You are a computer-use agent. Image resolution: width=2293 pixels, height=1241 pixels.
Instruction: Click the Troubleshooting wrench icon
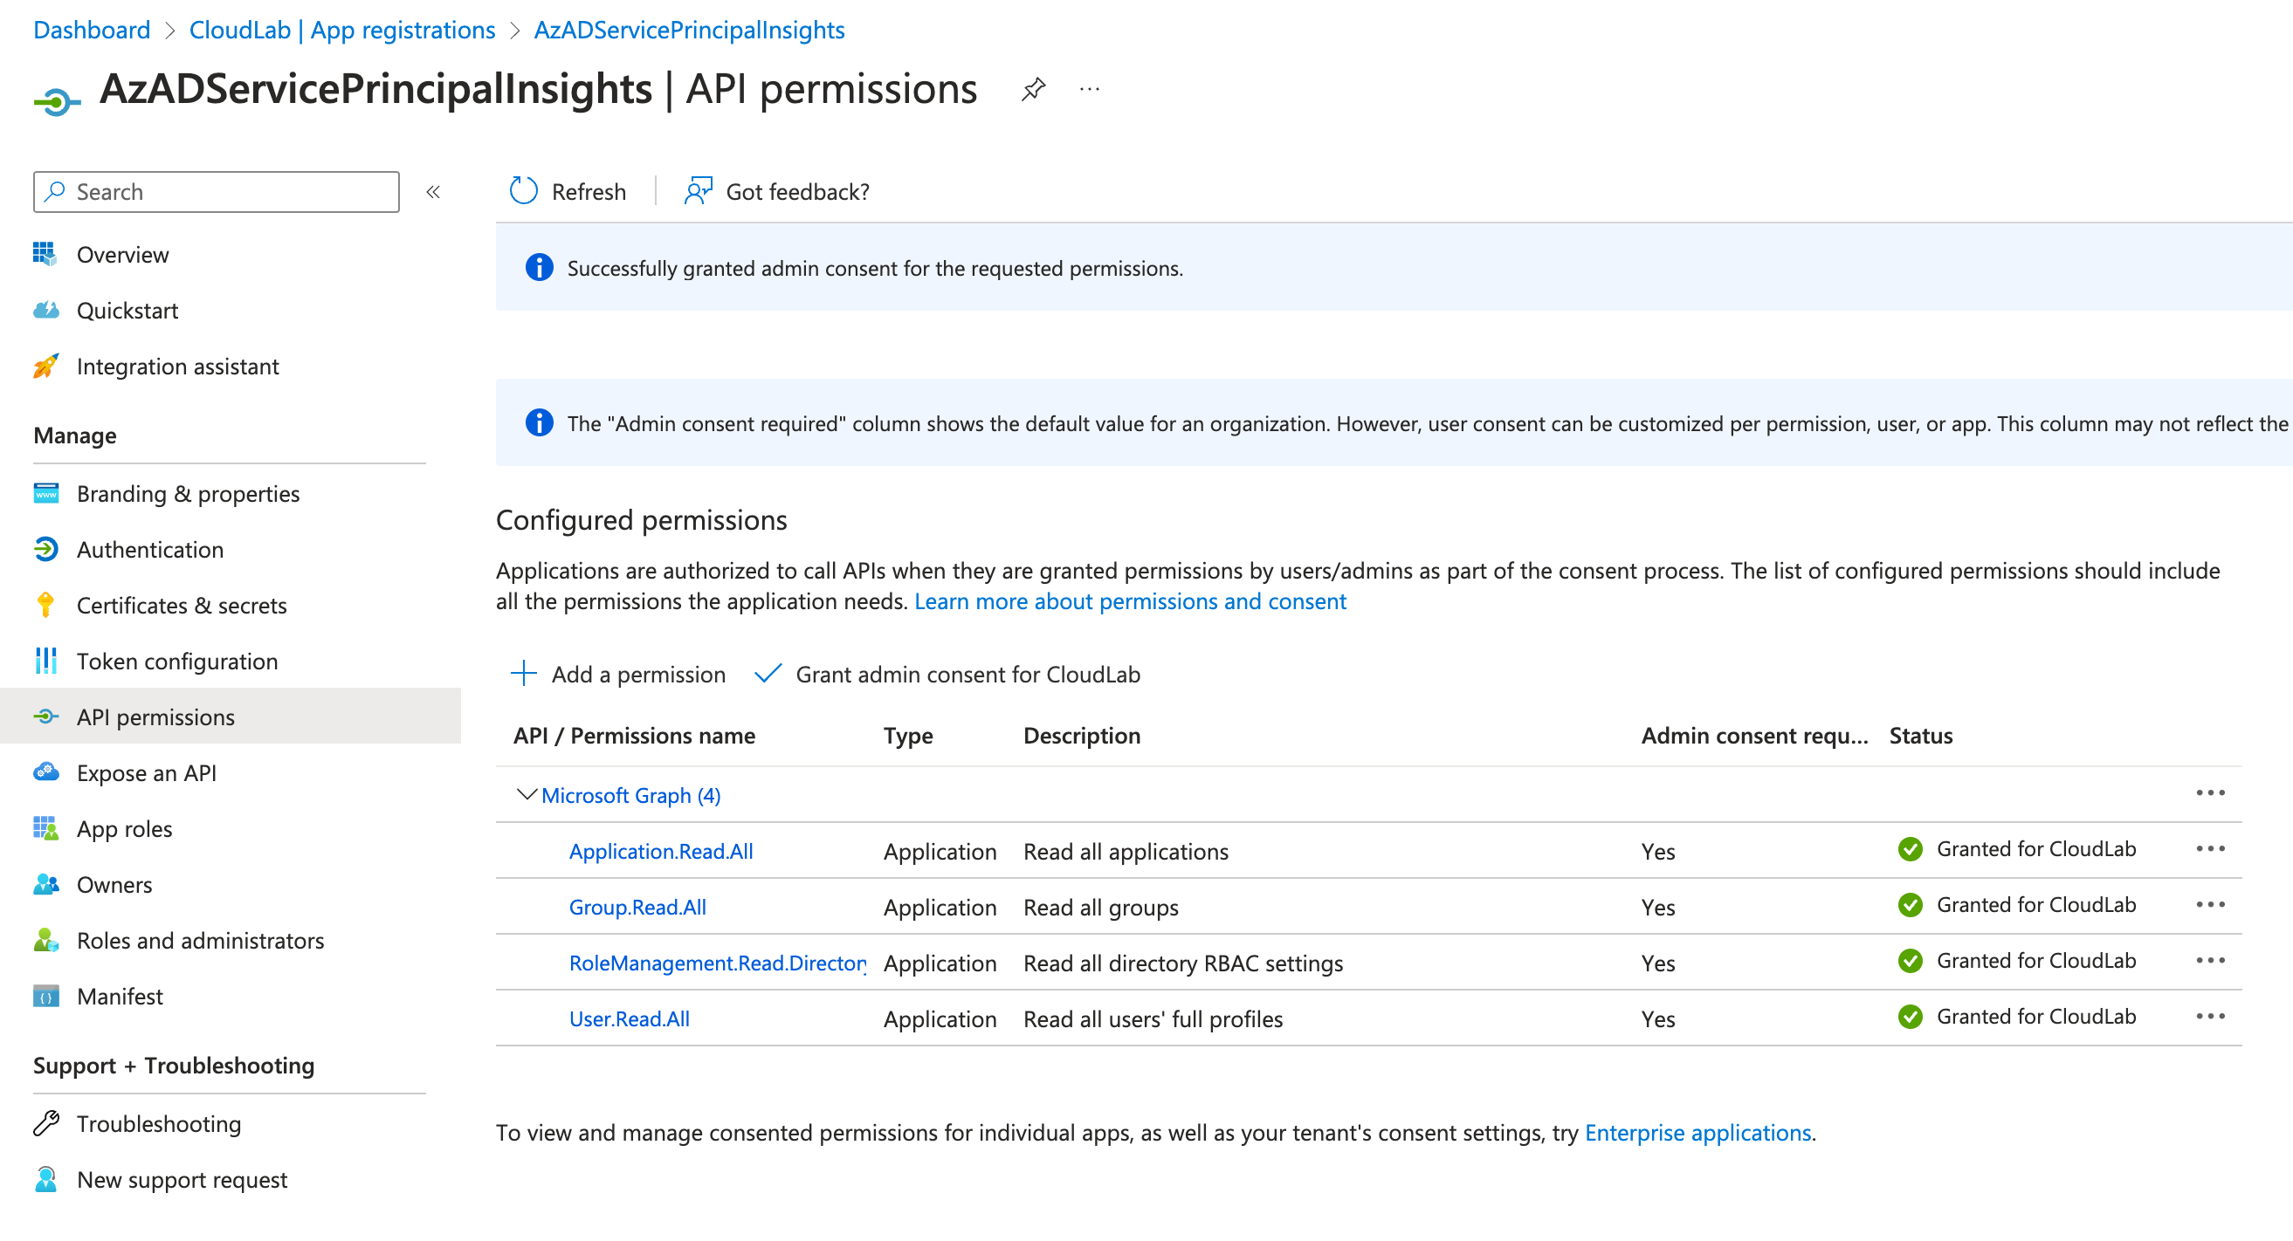coord(45,1122)
